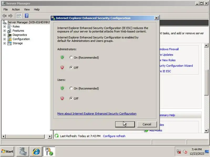210x157 pixels.
Task: Open the Start menu
Action: click(7, 152)
